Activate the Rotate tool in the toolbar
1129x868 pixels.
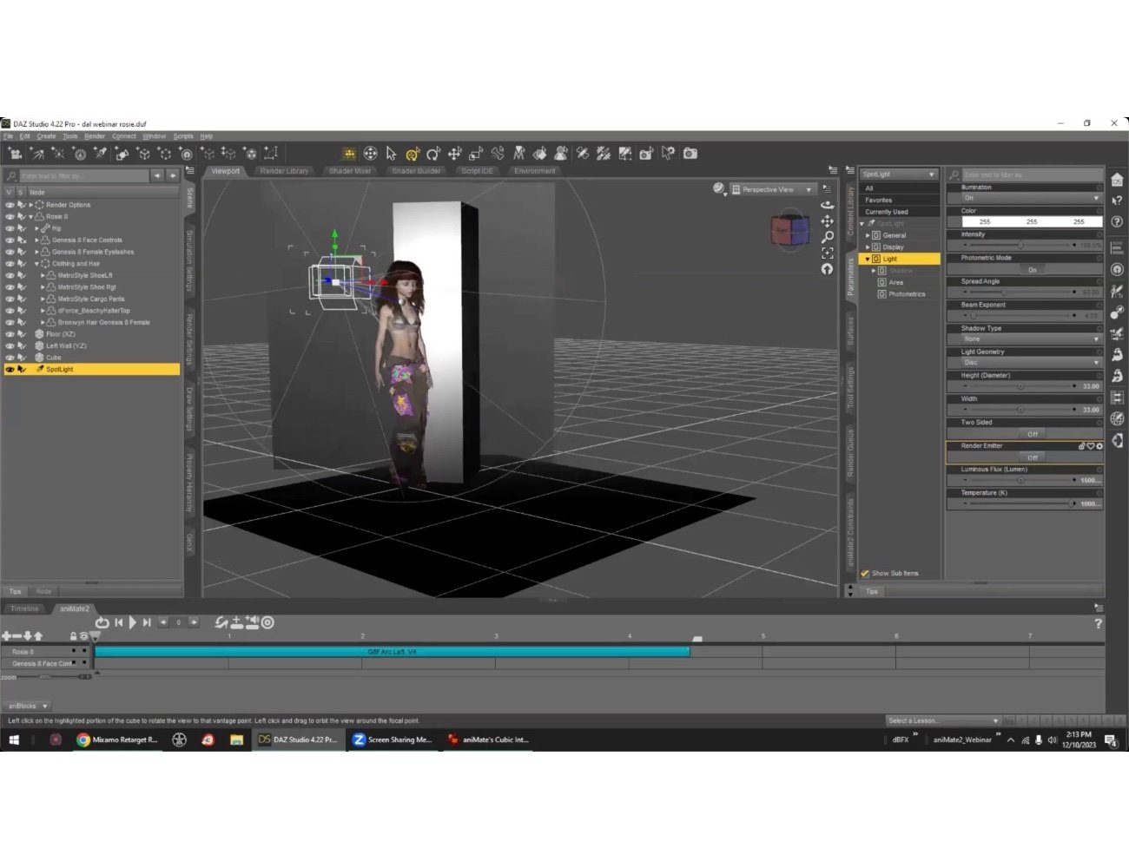click(432, 154)
